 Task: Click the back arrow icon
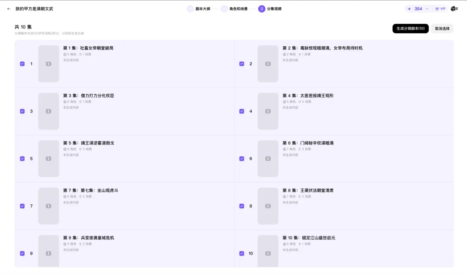[9, 9]
